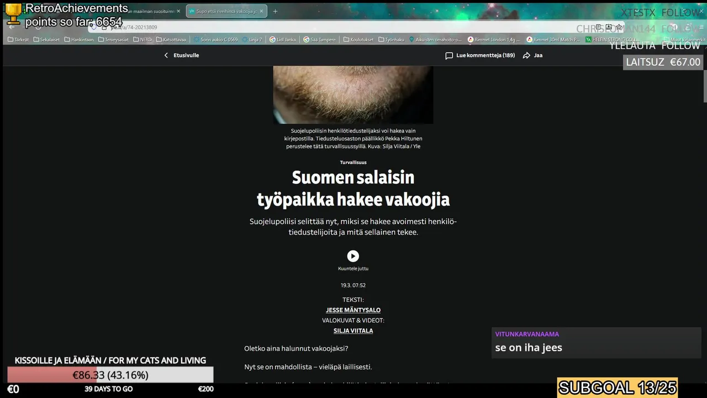Open the Terveysasiat bookmarks folder

[x=113, y=40]
